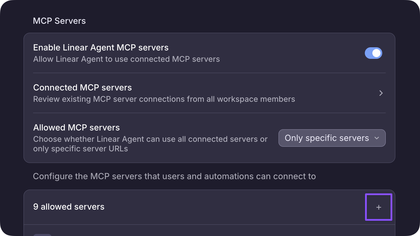Expand the Allowed MCP servers selection menu

tap(332, 138)
